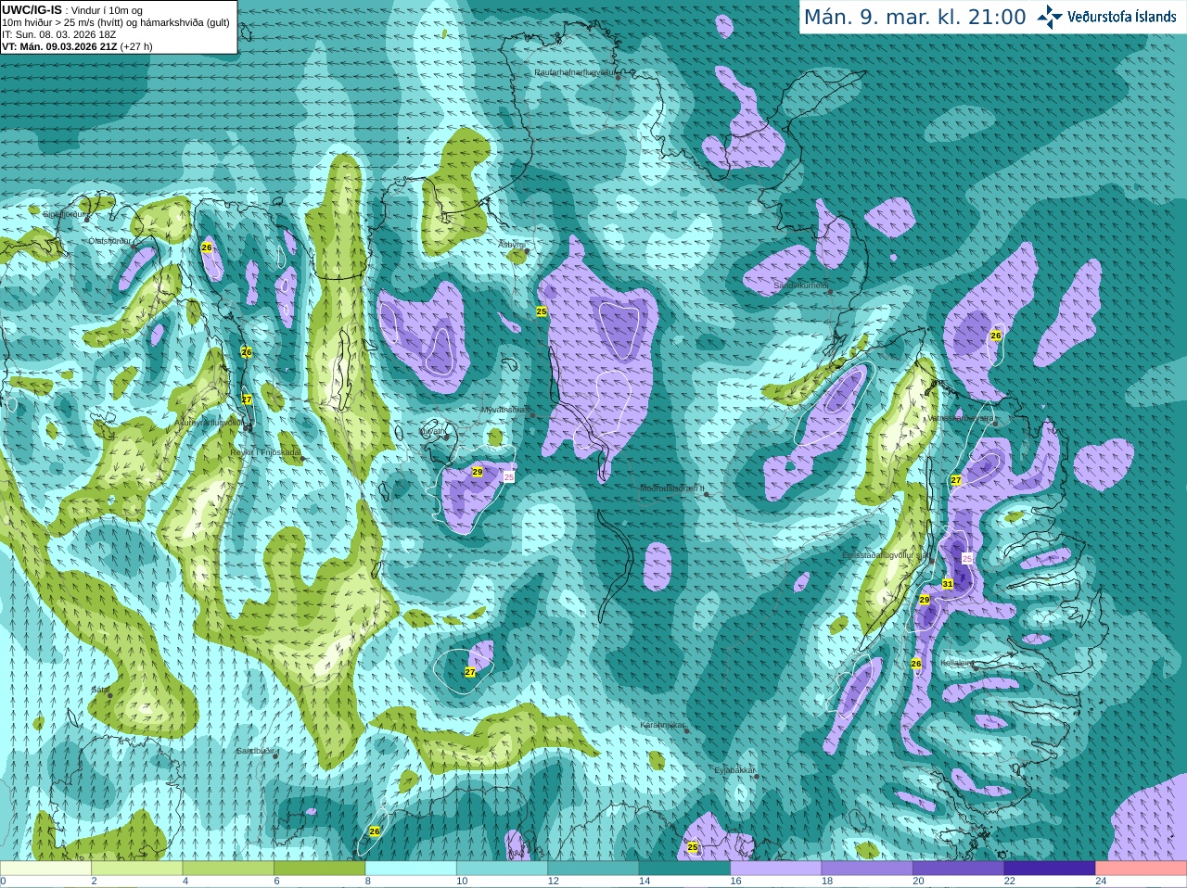Screen dimensions: 1187x888
Task: Click the 'IT: Sun. 08. 03. 2026 18Z' line
Action: click(58, 34)
